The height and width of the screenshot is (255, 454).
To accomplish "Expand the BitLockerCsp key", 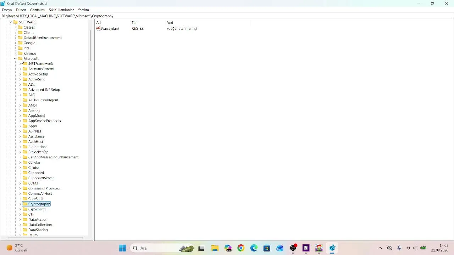I will [20, 152].
